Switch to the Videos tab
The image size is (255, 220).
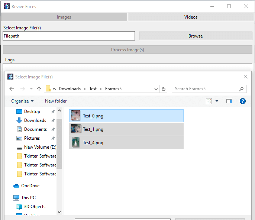191,17
